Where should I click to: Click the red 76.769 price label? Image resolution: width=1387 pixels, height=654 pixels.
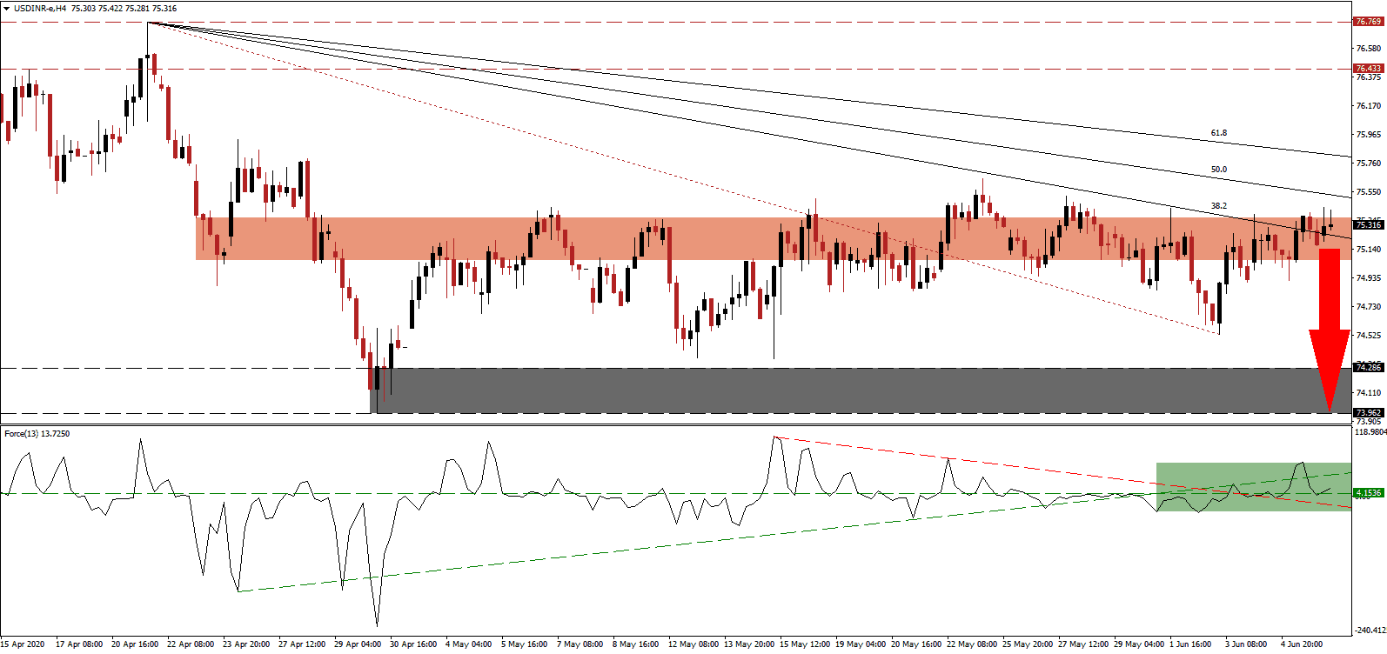[1368, 22]
